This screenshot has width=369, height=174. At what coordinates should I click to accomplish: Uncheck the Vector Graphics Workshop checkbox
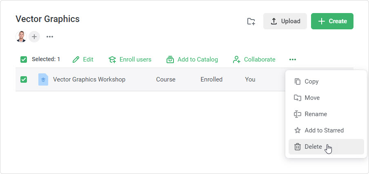pos(24,79)
